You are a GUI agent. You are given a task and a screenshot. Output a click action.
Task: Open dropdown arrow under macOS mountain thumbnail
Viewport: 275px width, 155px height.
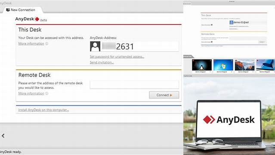point(253,72)
